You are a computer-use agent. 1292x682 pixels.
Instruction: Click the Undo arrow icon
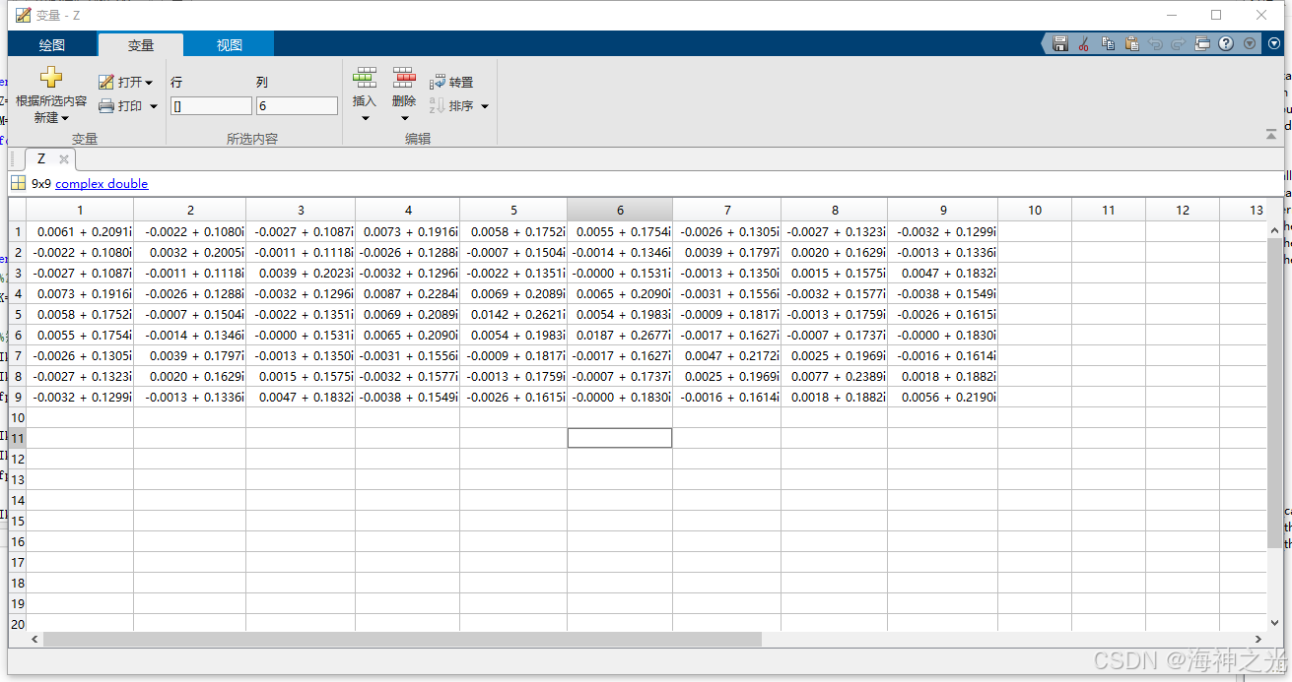[x=1155, y=43]
